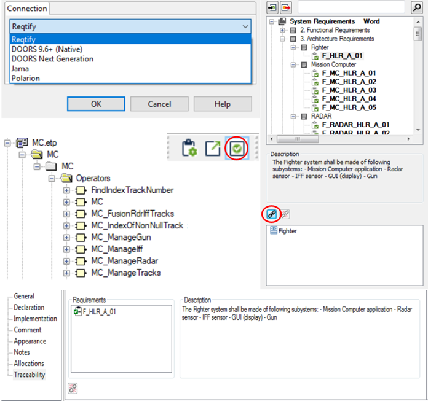Screen dimensions: 428x401
Task: Select requirement F_MC_HLR_A_04
Action: (x=349, y=99)
